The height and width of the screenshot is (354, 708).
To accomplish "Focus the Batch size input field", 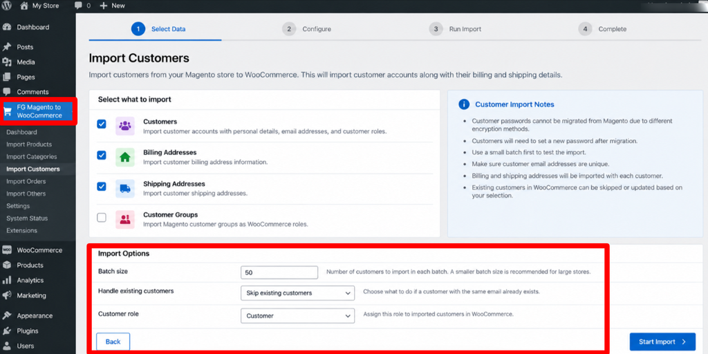I will 279,272.
